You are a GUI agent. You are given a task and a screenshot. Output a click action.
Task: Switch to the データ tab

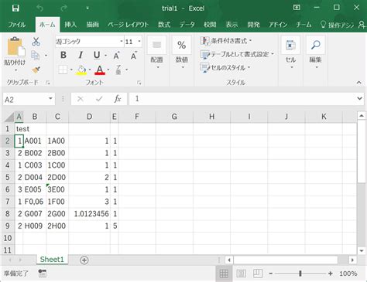pos(187,25)
